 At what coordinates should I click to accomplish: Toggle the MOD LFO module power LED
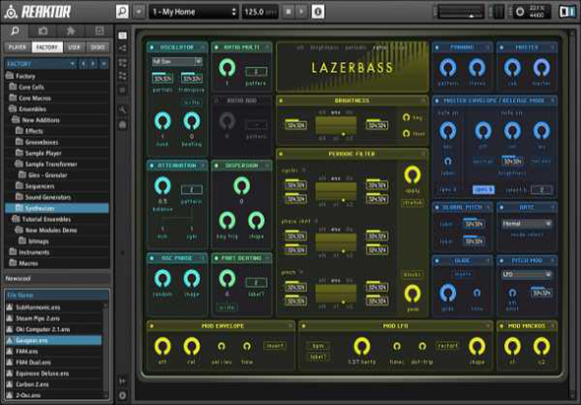pyautogui.click(x=303, y=326)
